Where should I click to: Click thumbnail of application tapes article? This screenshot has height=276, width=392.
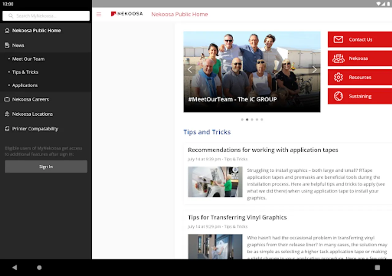(215, 182)
